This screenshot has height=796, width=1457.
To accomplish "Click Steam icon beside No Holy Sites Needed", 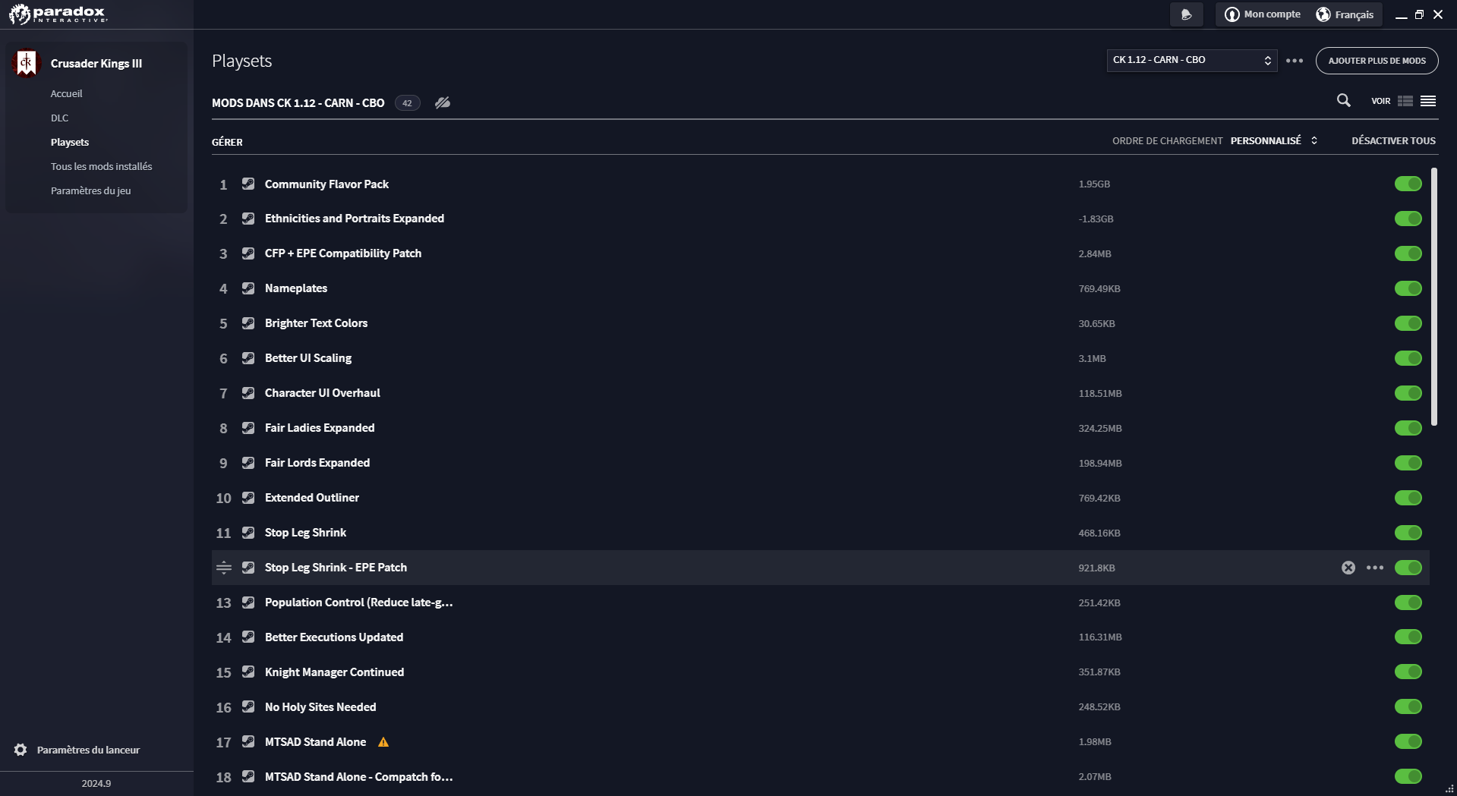I will tap(248, 707).
